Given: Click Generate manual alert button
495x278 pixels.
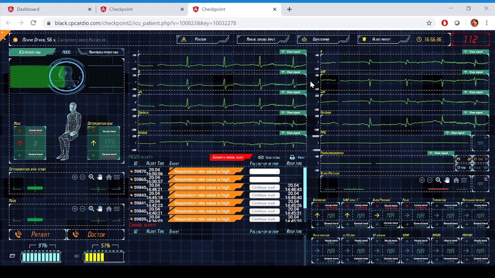Looking at the screenshot, I should (x=228, y=157).
